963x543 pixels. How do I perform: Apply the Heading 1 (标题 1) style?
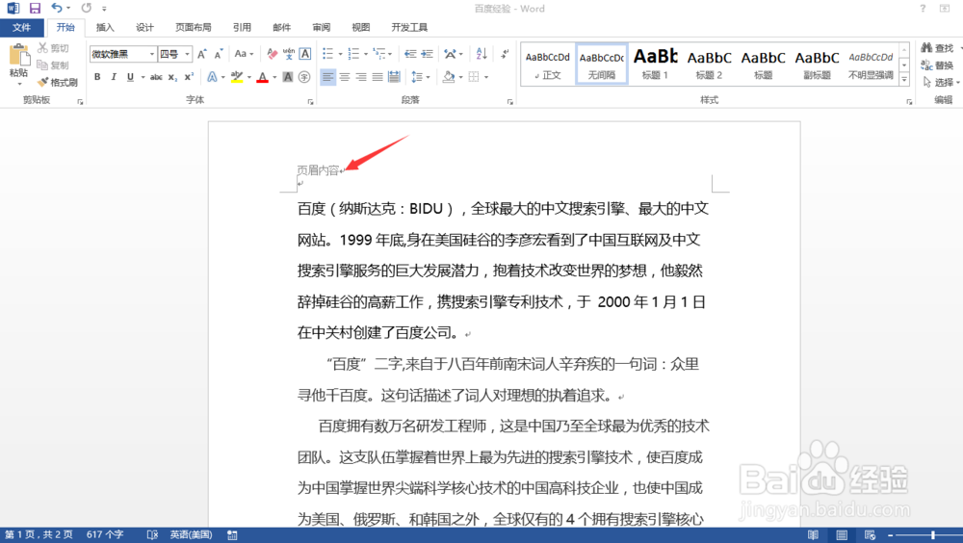pyautogui.click(x=655, y=64)
